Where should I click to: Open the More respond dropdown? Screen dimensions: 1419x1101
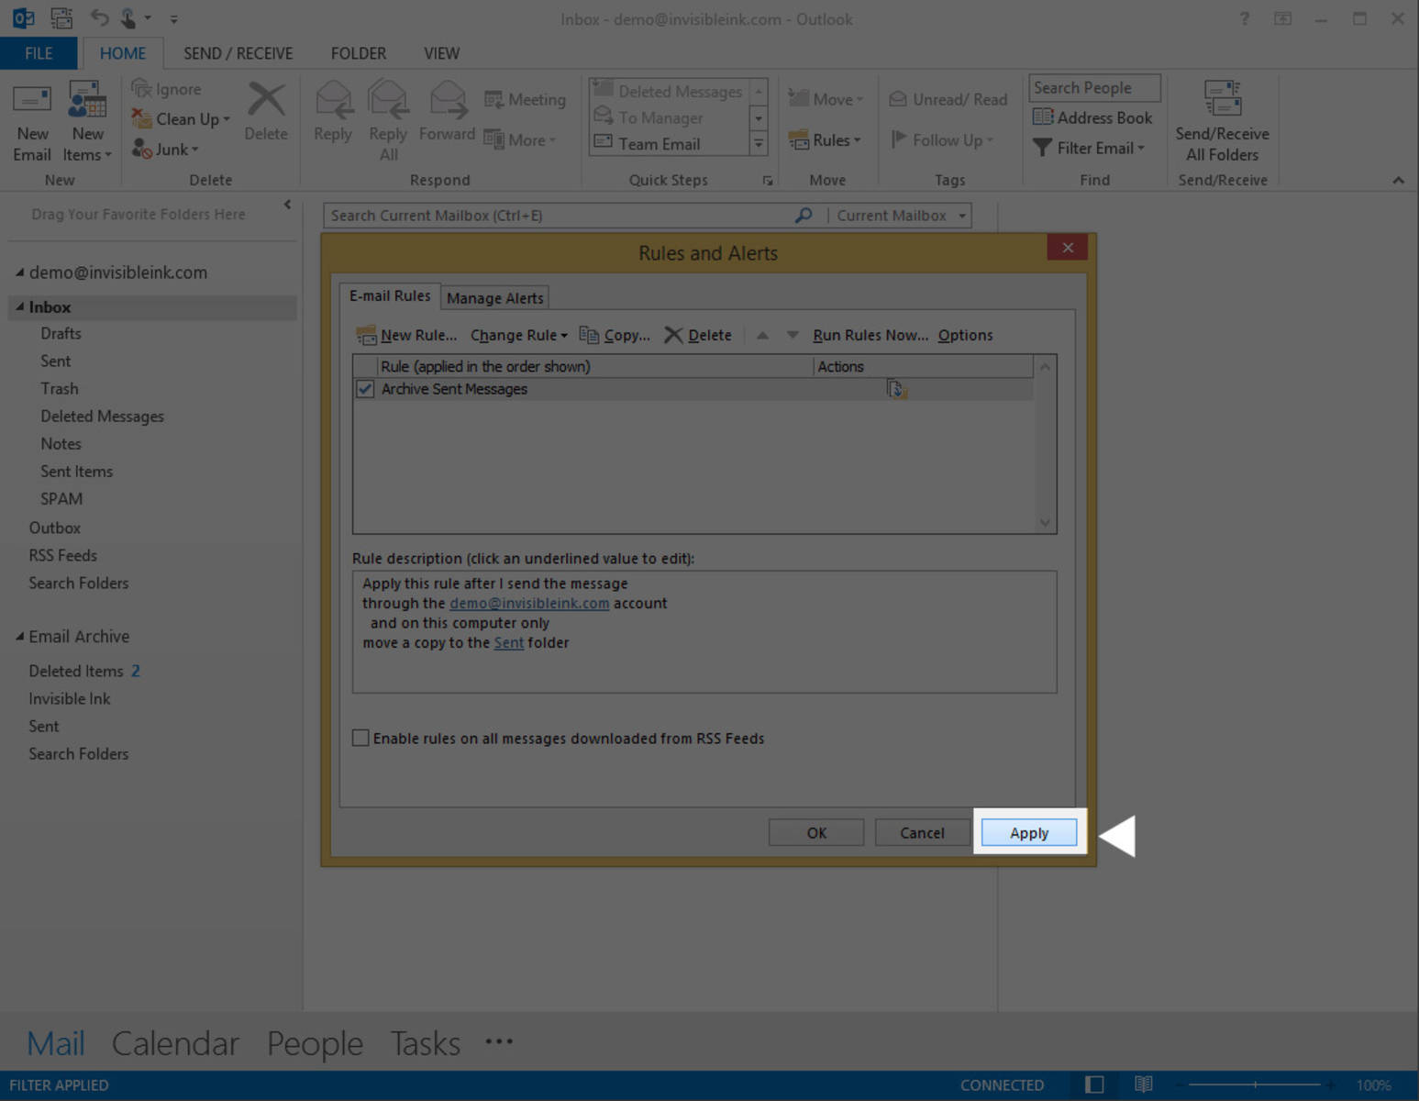520,139
